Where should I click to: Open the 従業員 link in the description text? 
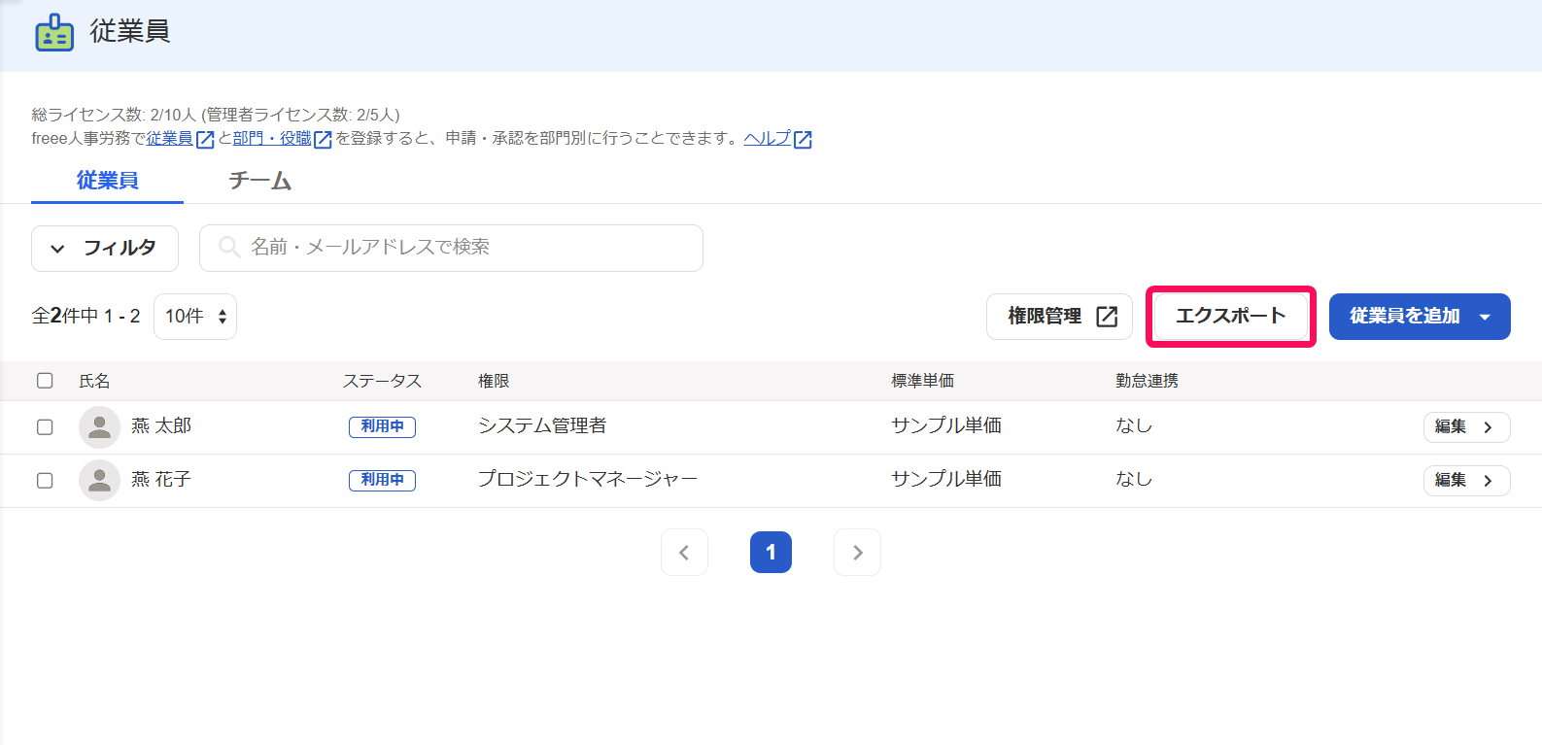pos(170,139)
